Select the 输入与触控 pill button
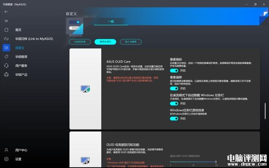Screen dimensions: 269x168 131,42
